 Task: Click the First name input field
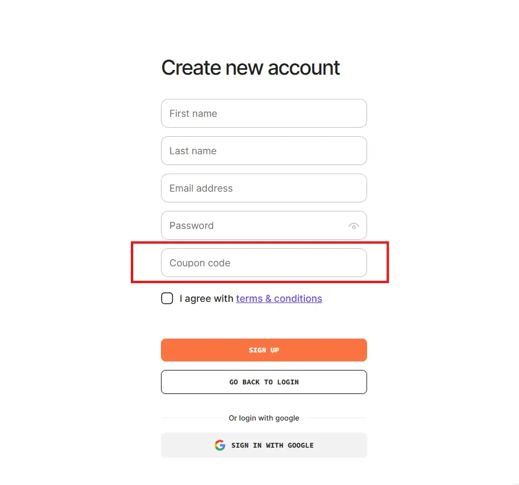click(x=263, y=113)
